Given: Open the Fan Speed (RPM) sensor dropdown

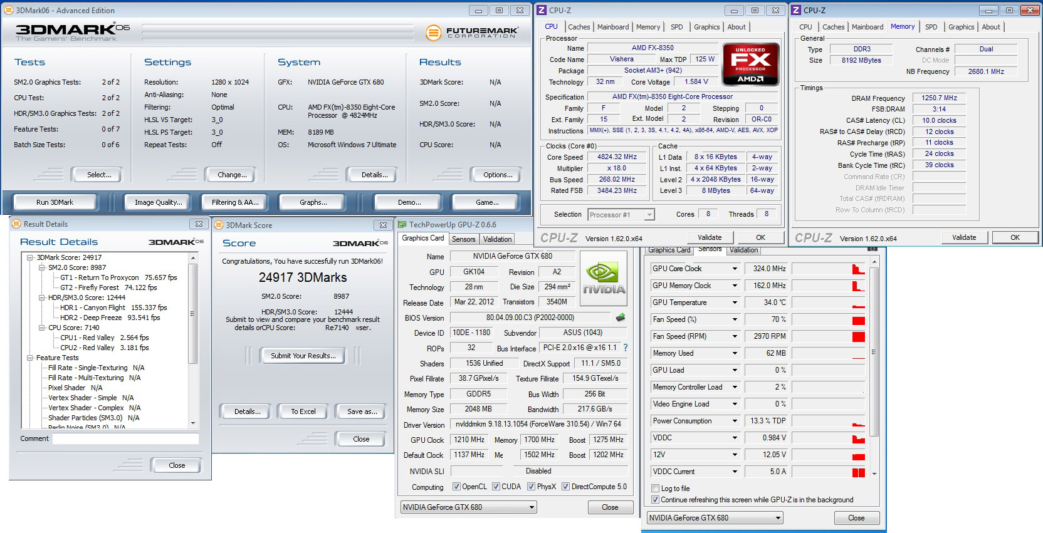Looking at the screenshot, I should (x=735, y=336).
